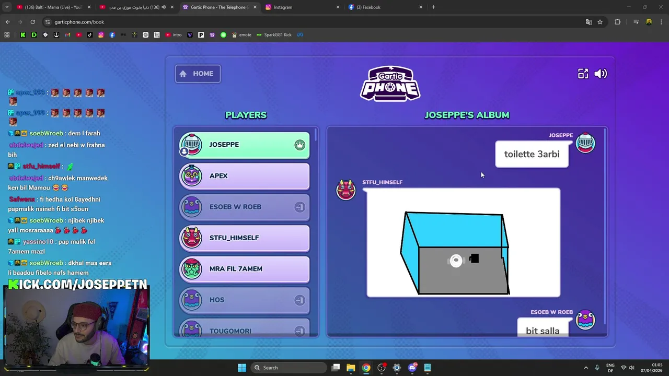Open the Kick bookmark
The image size is (669, 376).
pos(22,35)
